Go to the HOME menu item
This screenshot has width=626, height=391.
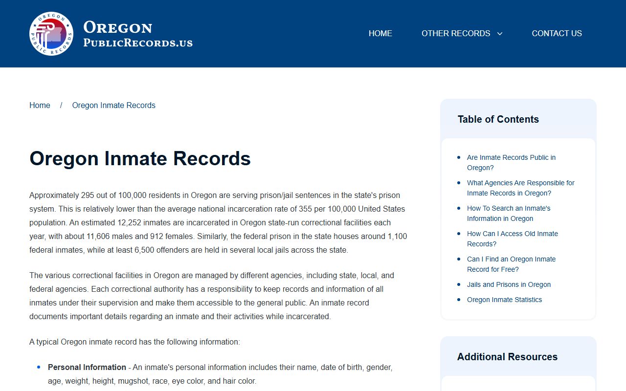(x=380, y=33)
